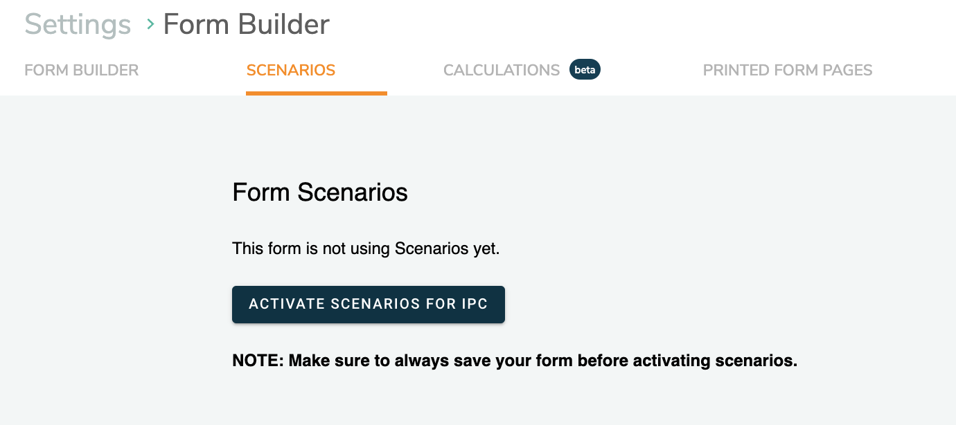956x425 pixels.
Task: Go back to Settings via breadcrumb
Action: [x=78, y=25]
